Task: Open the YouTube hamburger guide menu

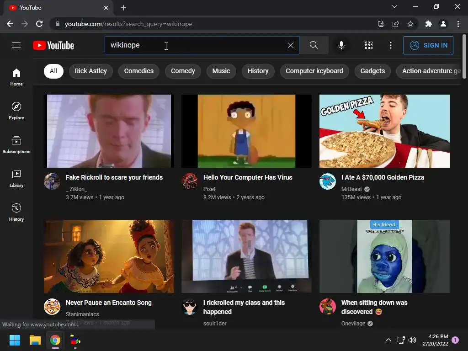Action: tap(16, 45)
